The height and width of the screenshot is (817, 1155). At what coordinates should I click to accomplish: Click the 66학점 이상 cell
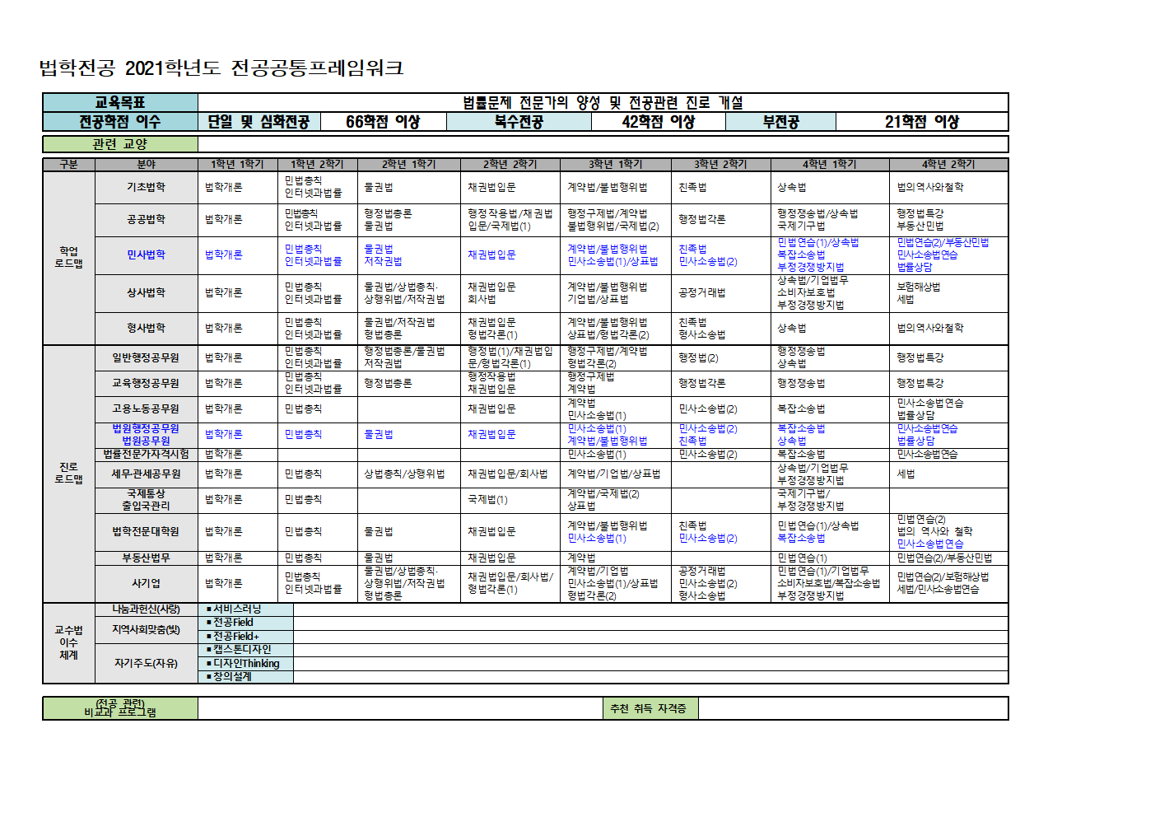click(x=383, y=122)
